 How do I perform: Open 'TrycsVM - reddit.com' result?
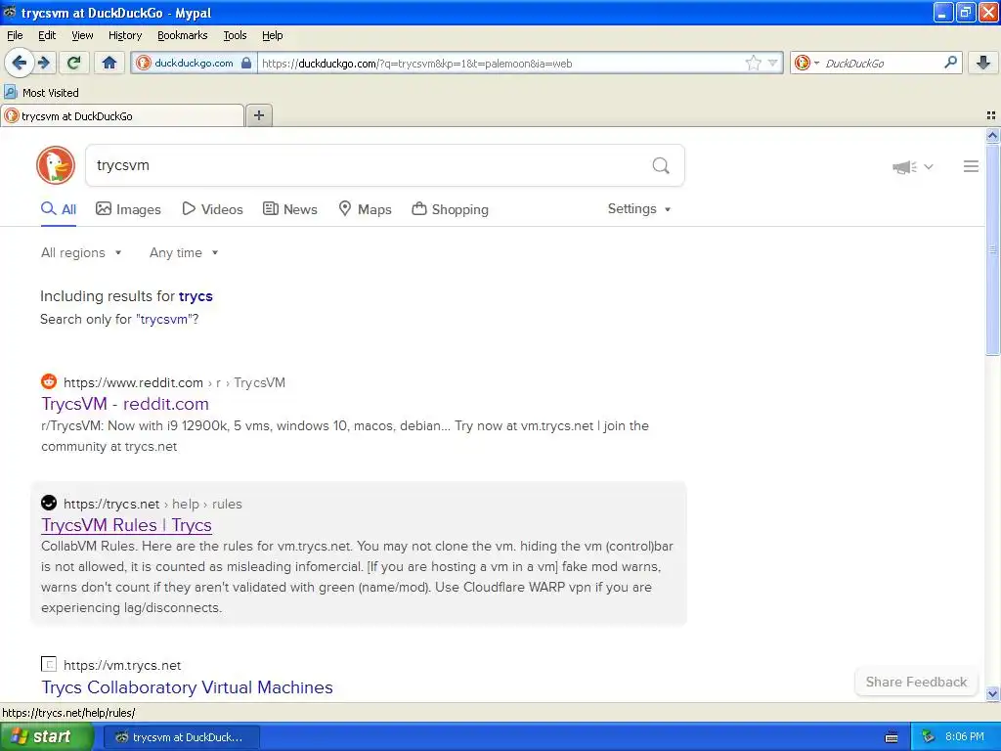click(x=125, y=404)
